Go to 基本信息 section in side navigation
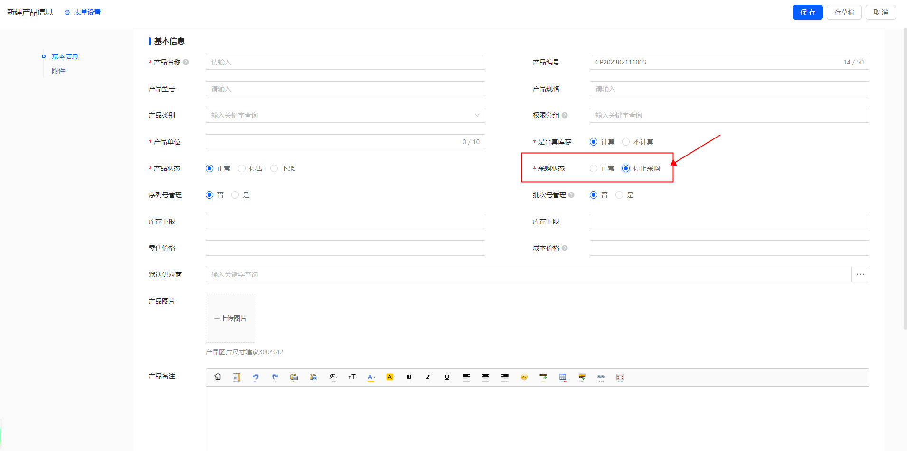This screenshot has height=451, width=907. click(65, 56)
